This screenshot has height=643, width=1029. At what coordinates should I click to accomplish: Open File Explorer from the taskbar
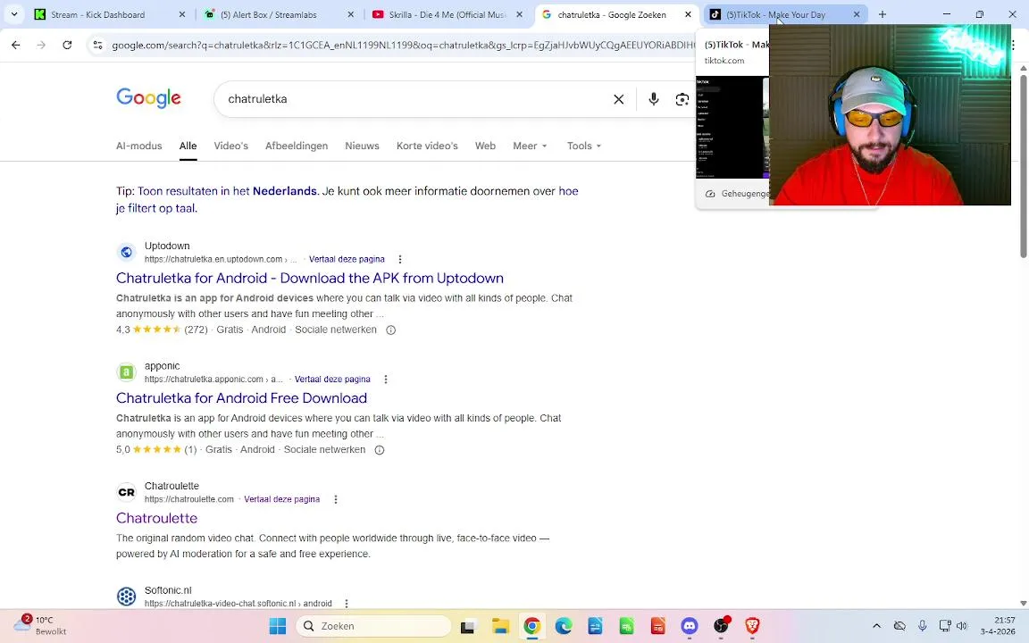tap(501, 627)
